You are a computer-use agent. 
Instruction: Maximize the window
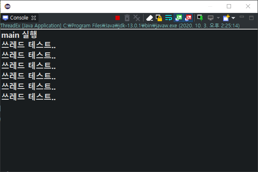coord(229,6)
